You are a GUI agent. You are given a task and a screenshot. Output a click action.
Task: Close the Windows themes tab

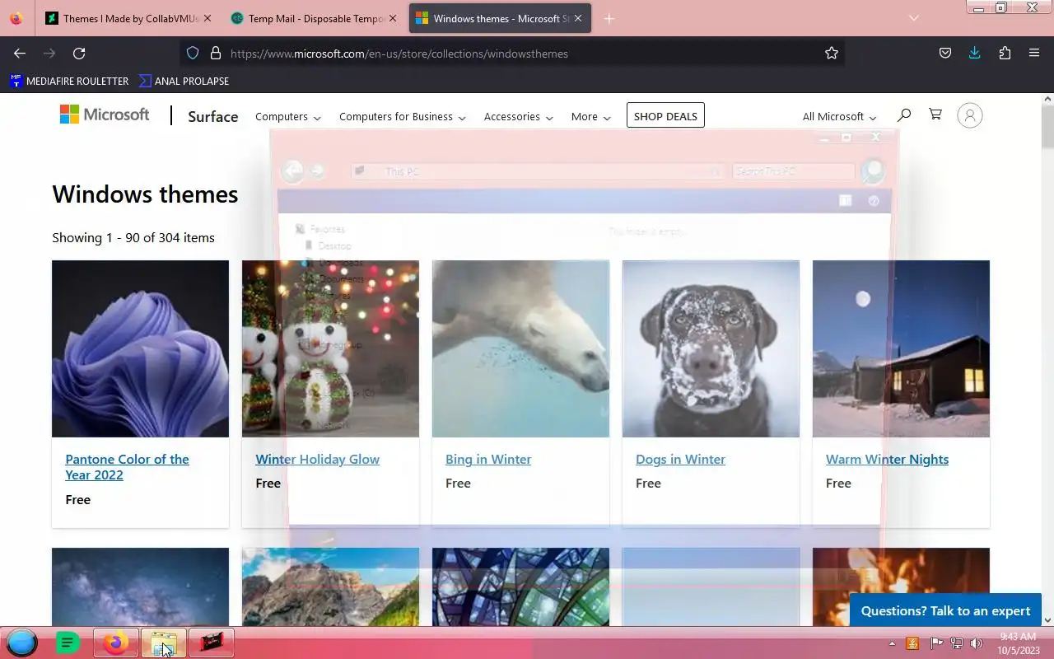coord(578,18)
